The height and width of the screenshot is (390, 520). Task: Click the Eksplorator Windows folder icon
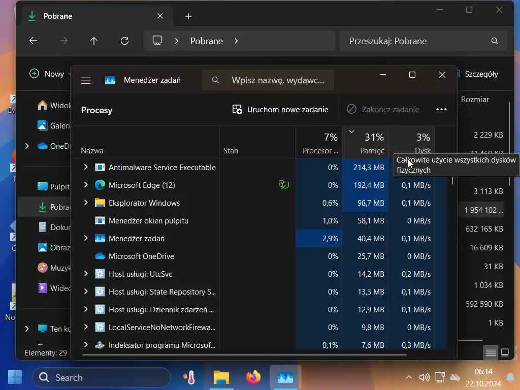[x=100, y=203]
